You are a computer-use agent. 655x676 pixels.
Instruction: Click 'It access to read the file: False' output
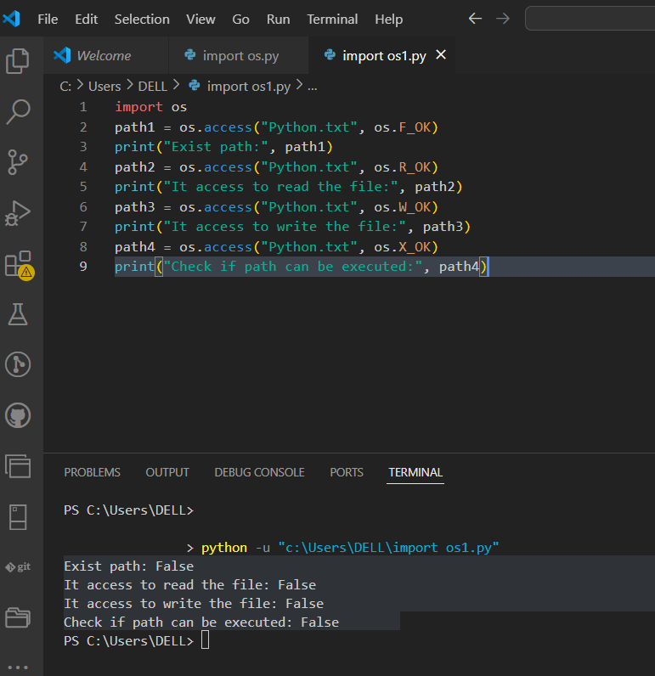(189, 585)
